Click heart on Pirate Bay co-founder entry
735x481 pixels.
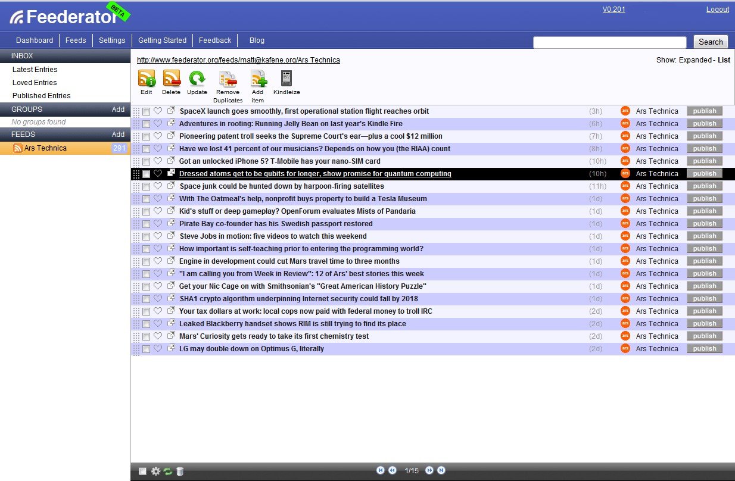point(158,224)
